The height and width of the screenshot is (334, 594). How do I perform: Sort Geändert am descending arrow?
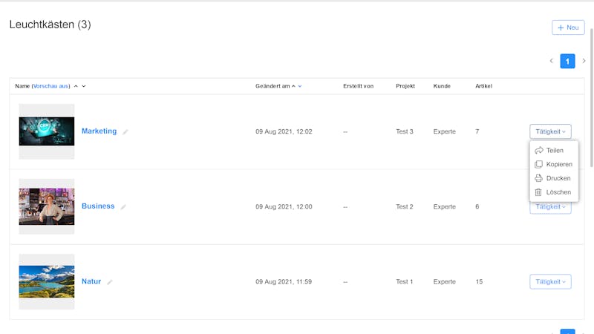[300, 86]
